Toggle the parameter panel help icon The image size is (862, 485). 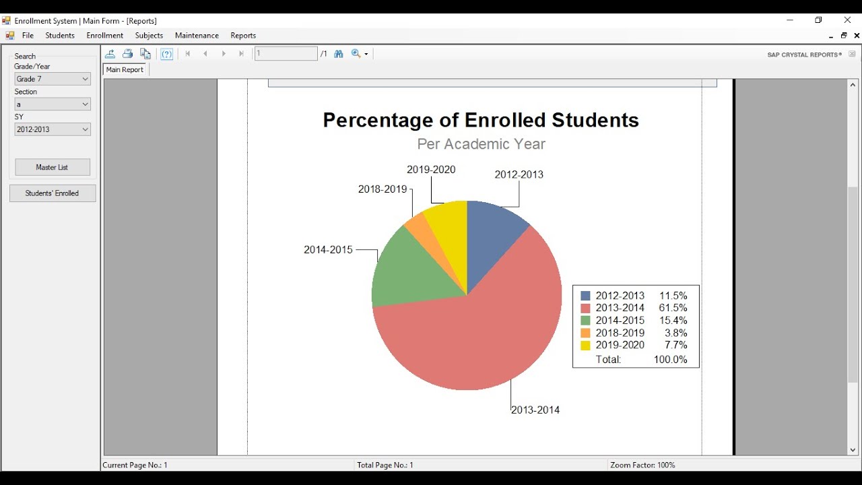pos(167,54)
